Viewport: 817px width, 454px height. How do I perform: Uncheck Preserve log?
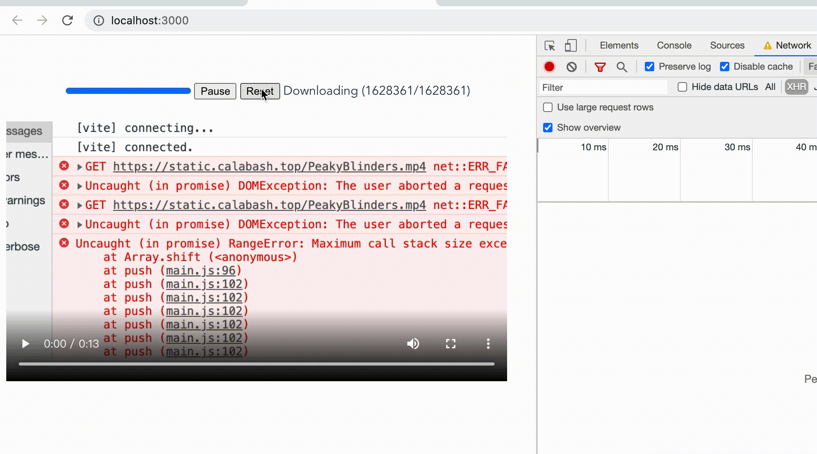(650, 67)
